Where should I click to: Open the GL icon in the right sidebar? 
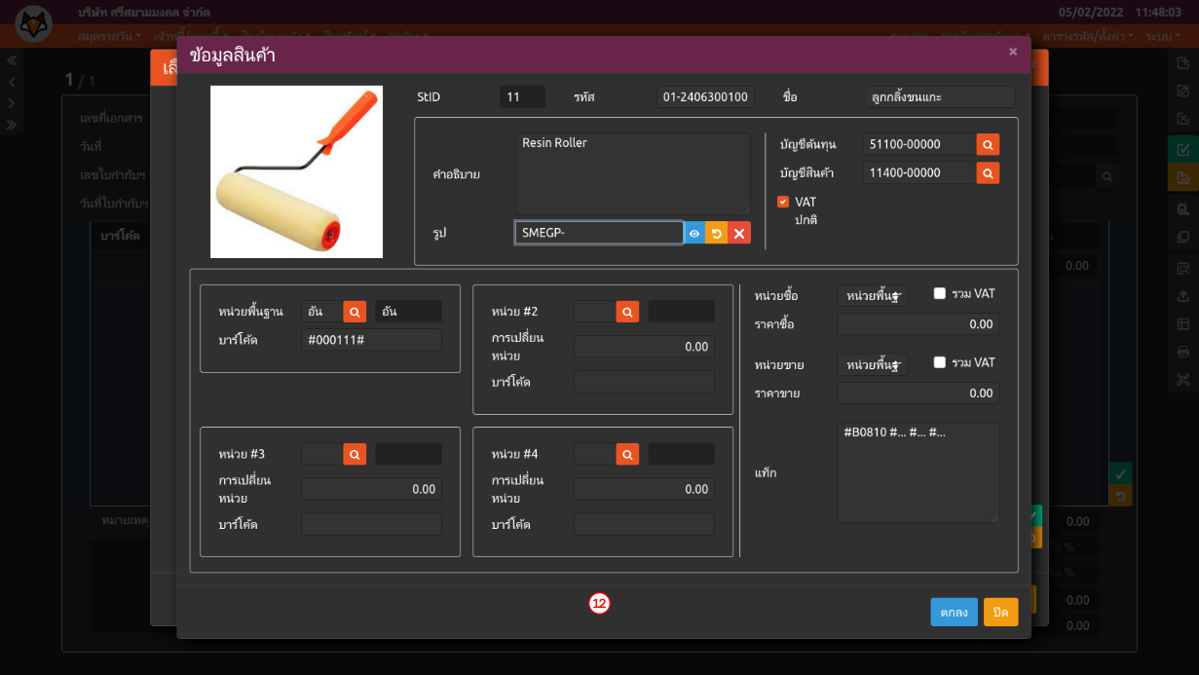pyautogui.click(x=1183, y=209)
